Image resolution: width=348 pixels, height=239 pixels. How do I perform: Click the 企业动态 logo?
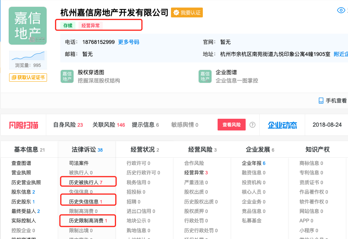(x=282, y=125)
